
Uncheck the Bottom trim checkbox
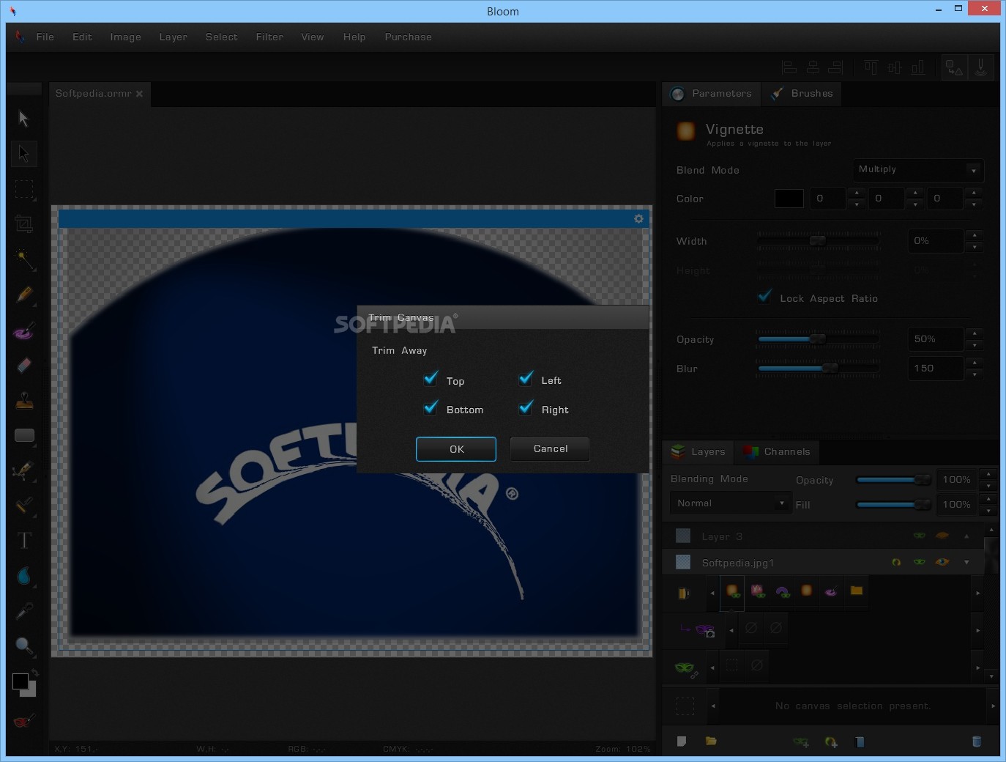pyautogui.click(x=431, y=408)
